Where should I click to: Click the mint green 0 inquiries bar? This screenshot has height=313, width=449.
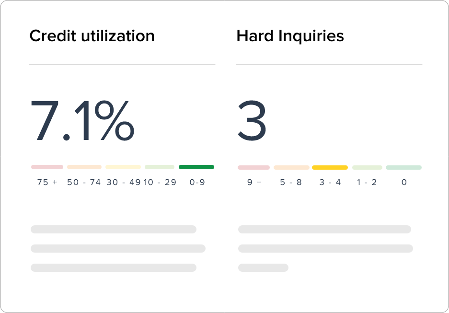(x=404, y=168)
